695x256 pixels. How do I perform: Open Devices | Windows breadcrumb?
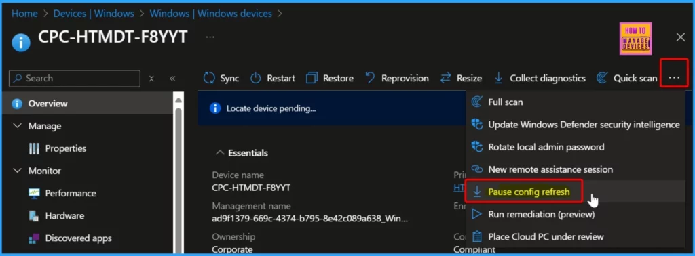point(94,14)
